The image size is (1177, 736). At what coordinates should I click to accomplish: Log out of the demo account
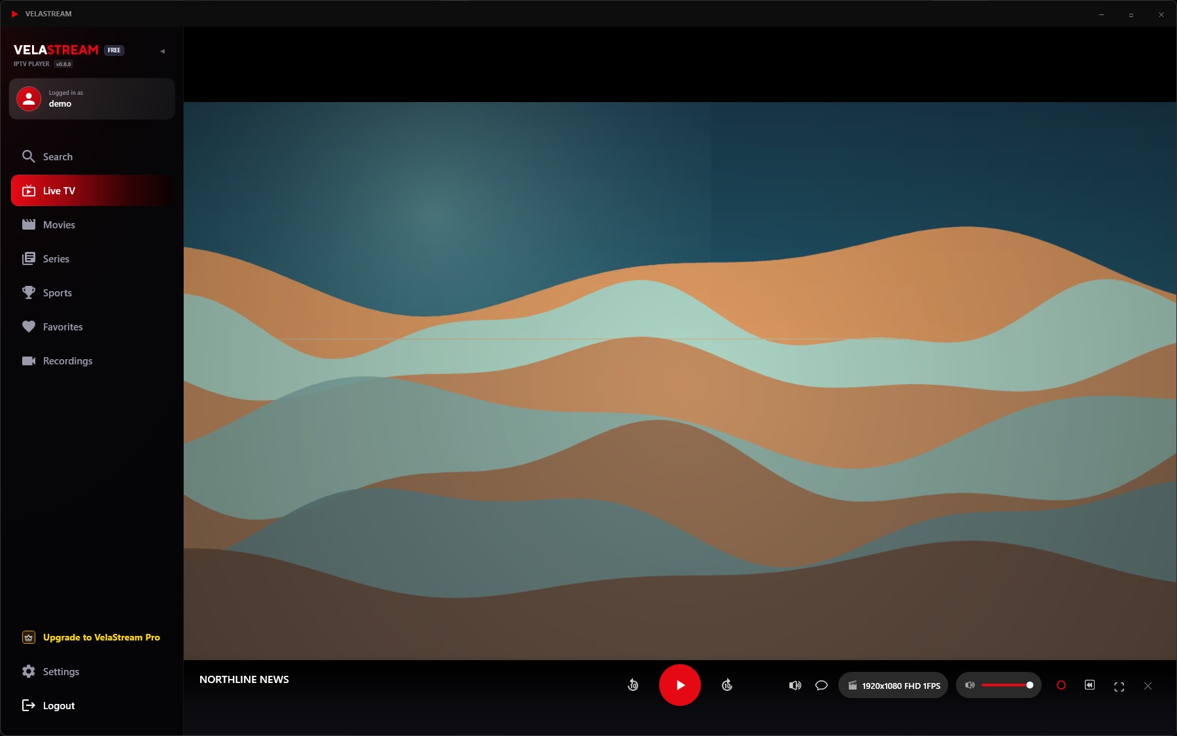pos(92,705)
